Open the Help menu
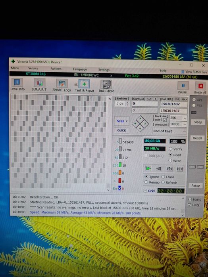This screenshot has width=208, height=277. 163,71
